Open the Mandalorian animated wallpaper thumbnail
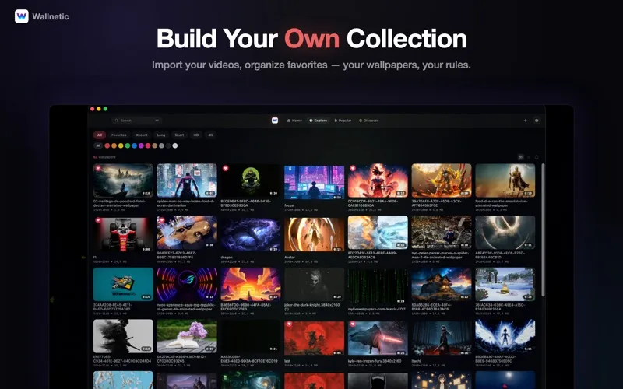This screenshot has width=623, height=389. pos(505,180)
